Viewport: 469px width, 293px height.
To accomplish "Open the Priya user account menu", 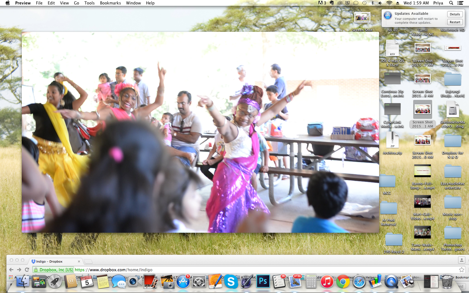I will 438,3.
